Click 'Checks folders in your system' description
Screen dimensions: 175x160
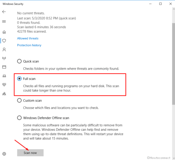point(71,69)
